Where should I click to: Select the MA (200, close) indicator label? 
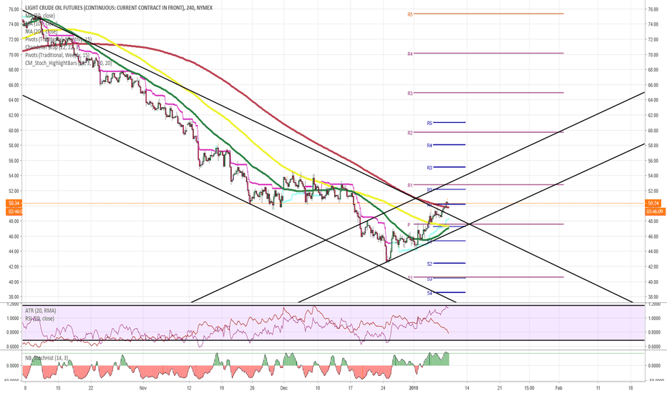click(41, 31)
